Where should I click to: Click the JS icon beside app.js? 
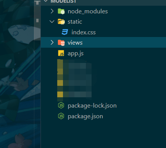coord(61,53)
